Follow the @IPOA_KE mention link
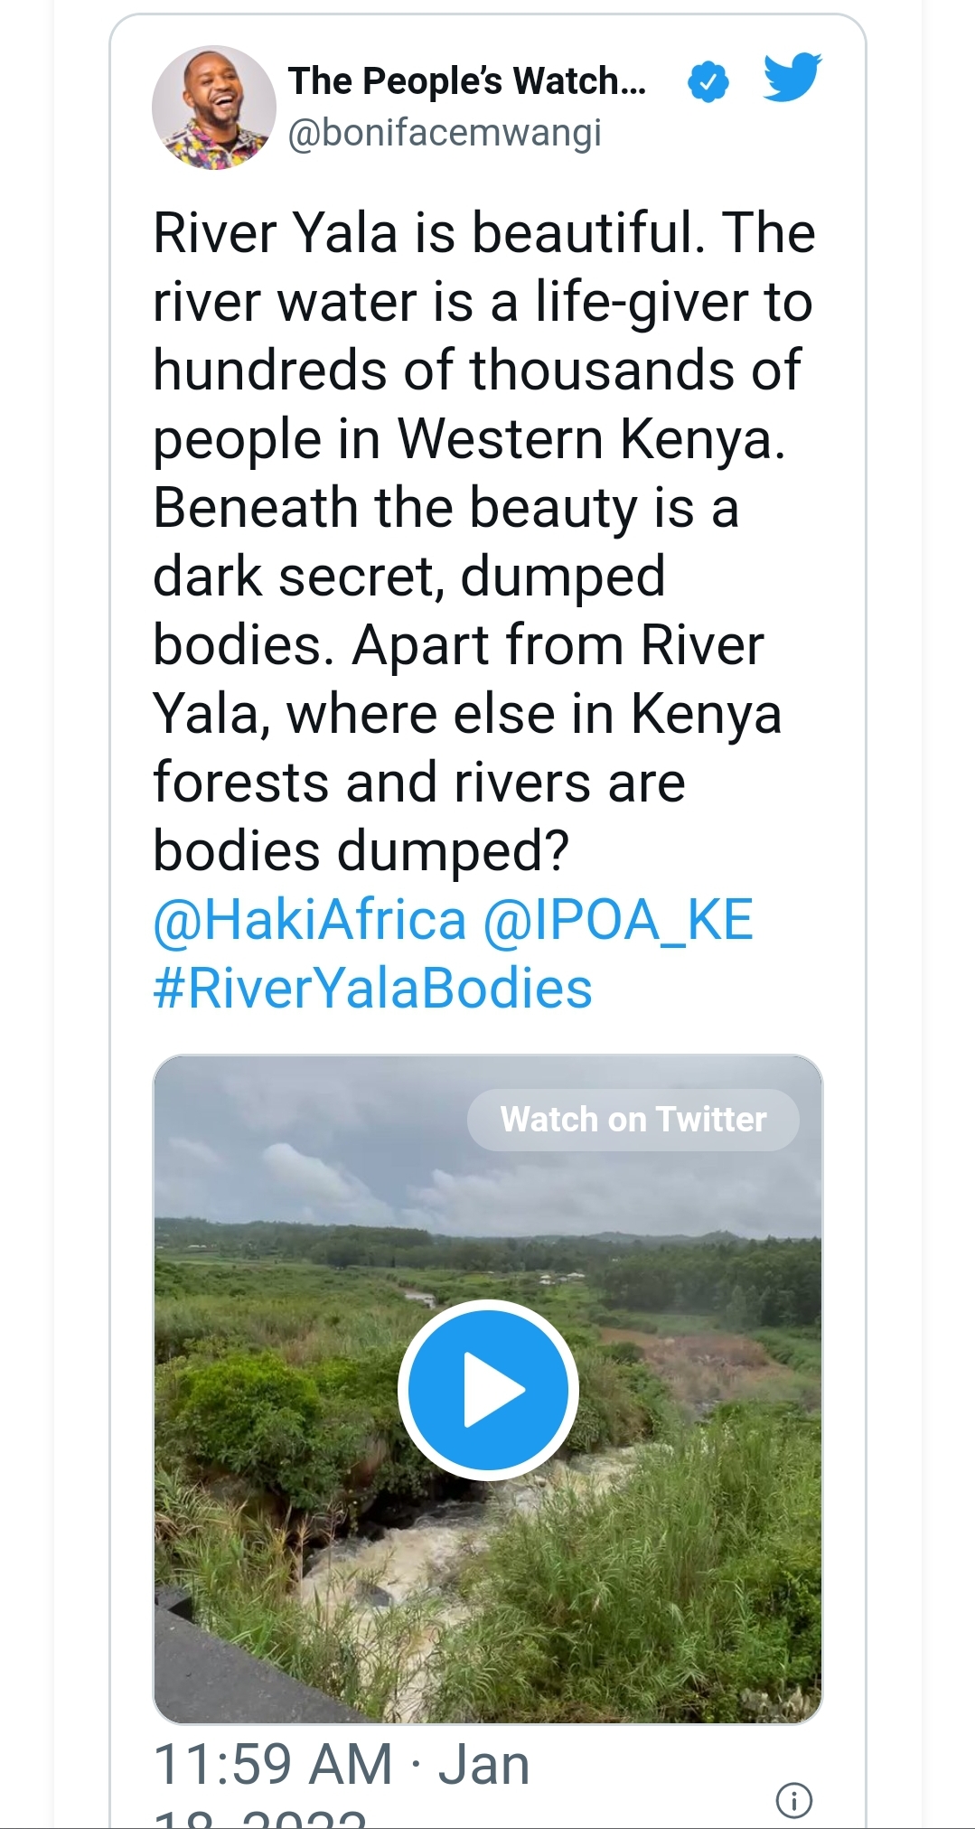975x1829 pixels. coord(618,920)
